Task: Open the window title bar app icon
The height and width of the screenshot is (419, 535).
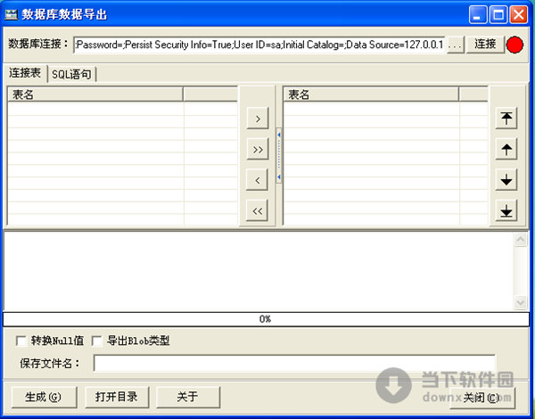Action: click(11, 14)
